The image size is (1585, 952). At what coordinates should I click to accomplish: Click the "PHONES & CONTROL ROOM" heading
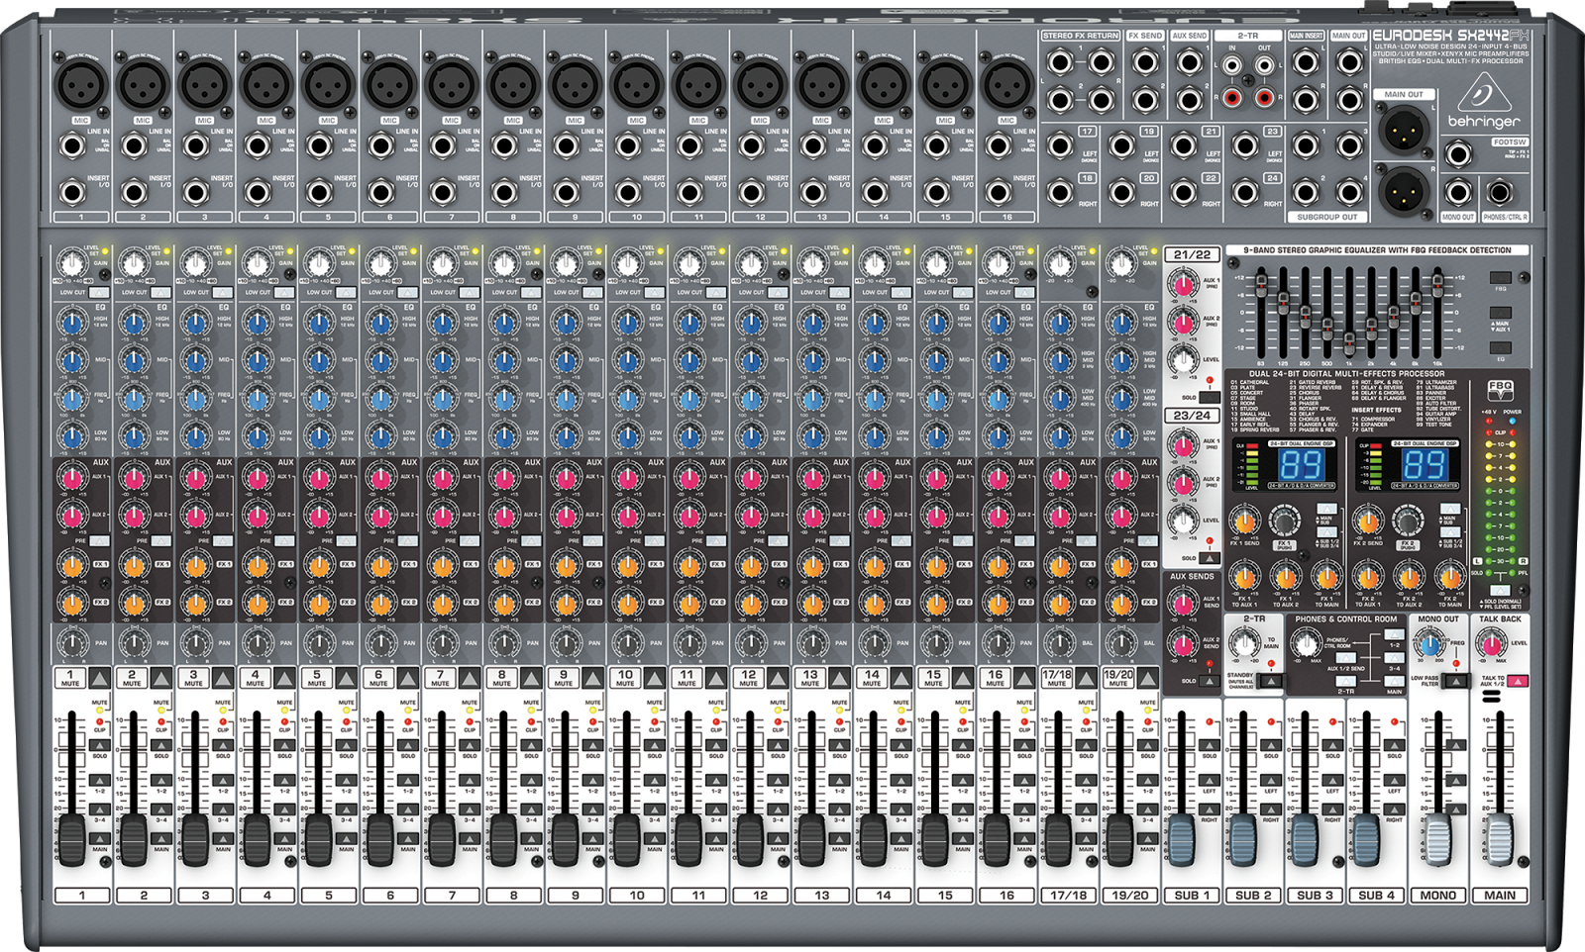click(x=1345, y=619)
